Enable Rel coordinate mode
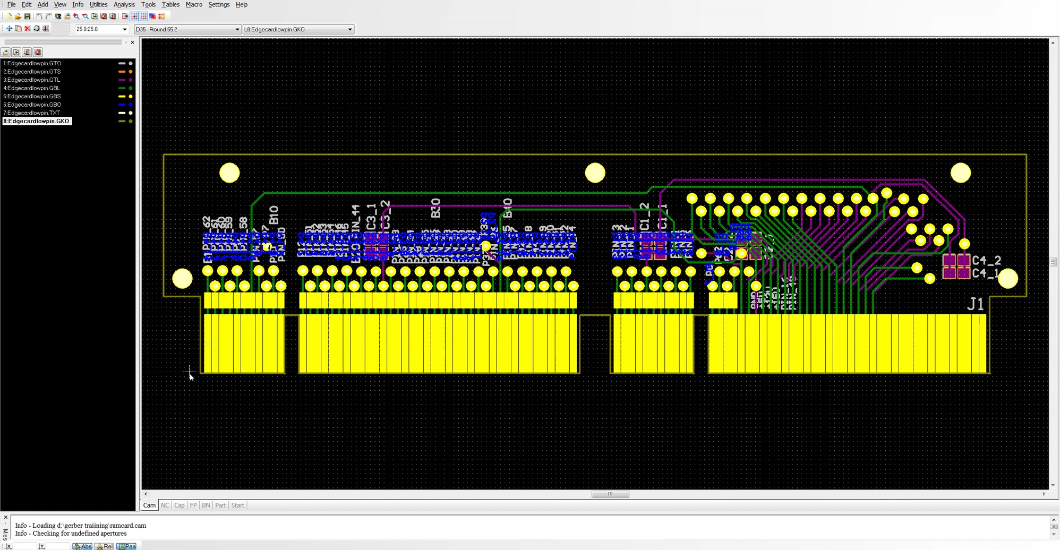The width and height of the screenshot is (1060, 550). (x=105, y=546)
